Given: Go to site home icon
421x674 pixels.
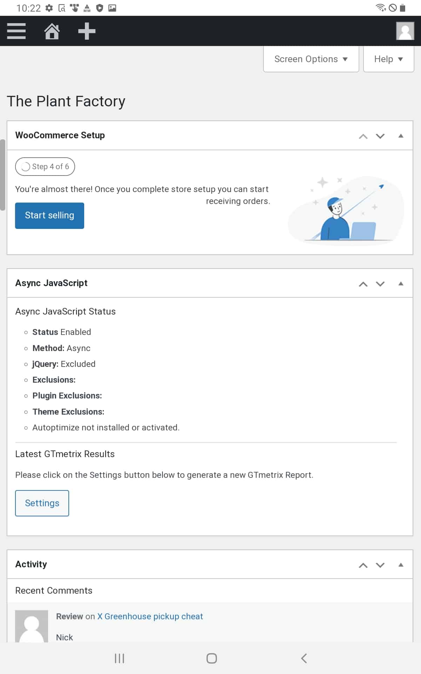Looking at the screenshot, I should 52,31.
